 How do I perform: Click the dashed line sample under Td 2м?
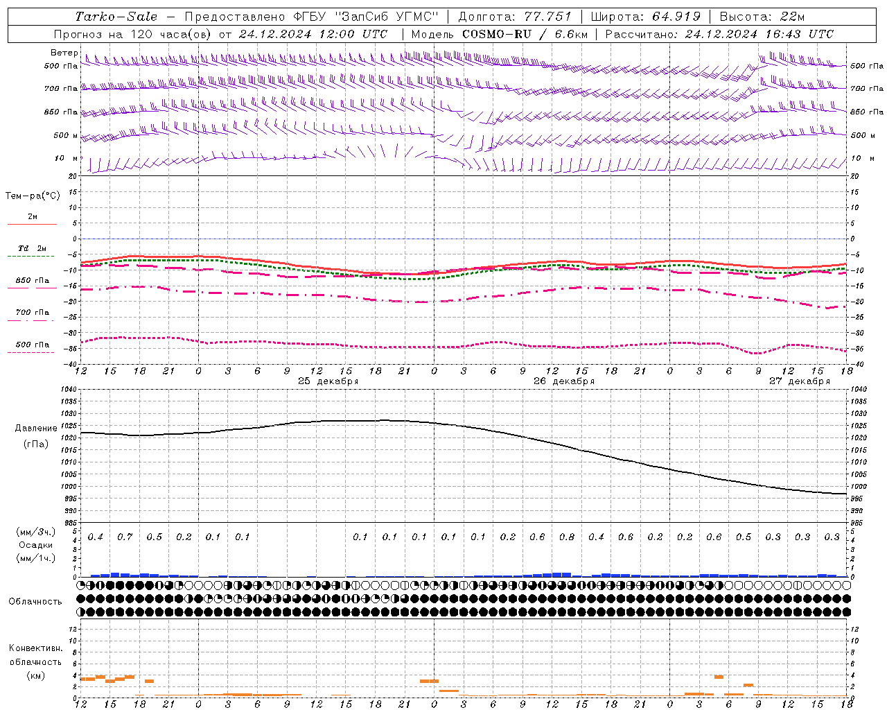tap(32, 257)
